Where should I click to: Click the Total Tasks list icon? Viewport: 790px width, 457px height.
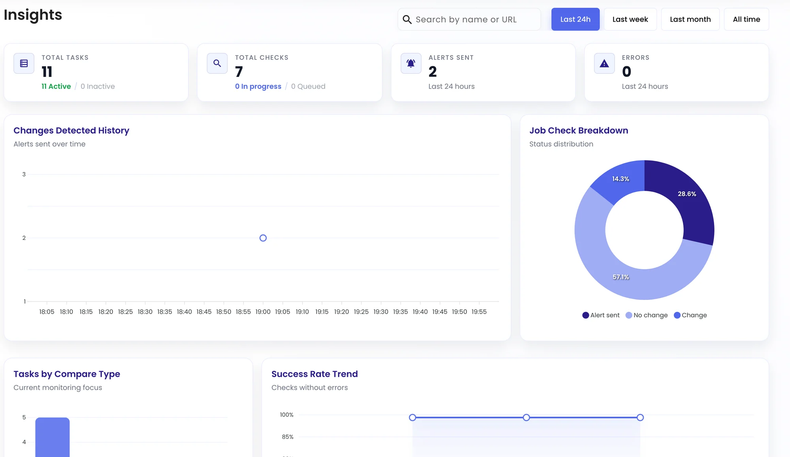pyautogui.click(x=24, y=63)
